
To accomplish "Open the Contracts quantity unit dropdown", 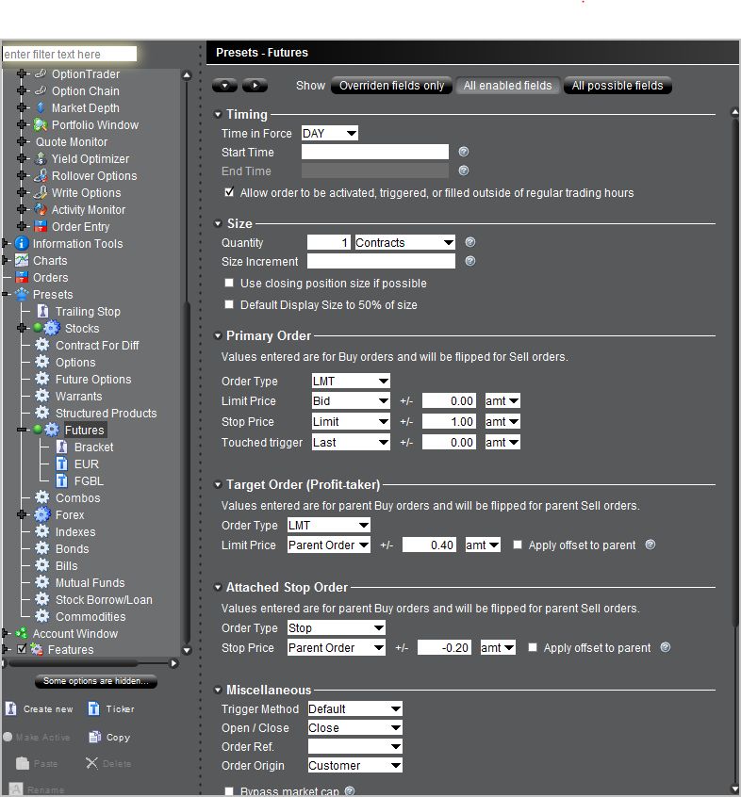I will (x=404, y=242).
